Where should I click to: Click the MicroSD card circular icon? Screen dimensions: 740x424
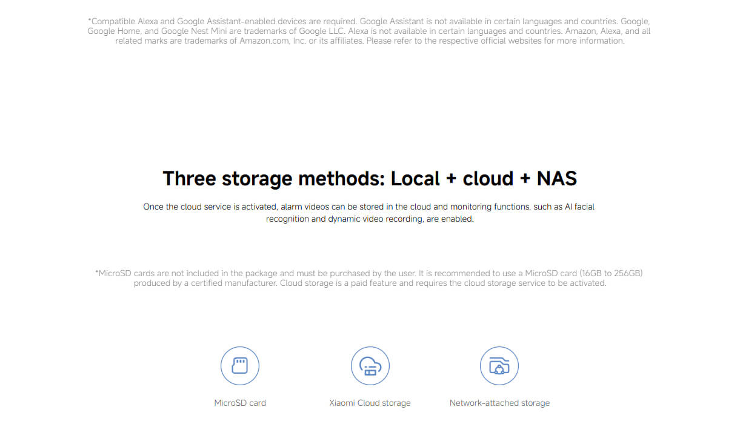click(x=240, y=366)
